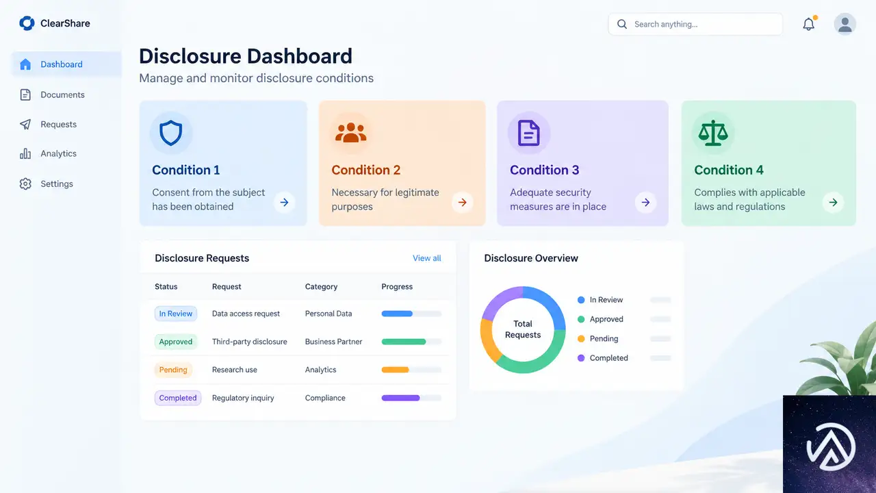Click the Condition 2 card title
Image resolution: width=876 pixels, height=493 pixels.
coord(366,170)
